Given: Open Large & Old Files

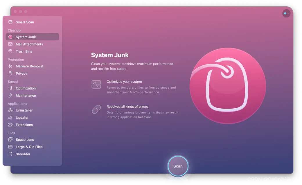Looking at the screenshot, I should click(x=32, y=147).
